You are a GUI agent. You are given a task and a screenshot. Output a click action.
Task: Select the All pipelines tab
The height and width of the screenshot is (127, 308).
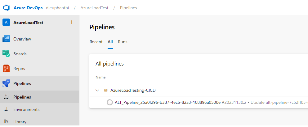[110, 42]
